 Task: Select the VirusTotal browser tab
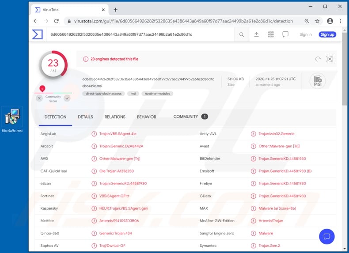pos(70,10)
